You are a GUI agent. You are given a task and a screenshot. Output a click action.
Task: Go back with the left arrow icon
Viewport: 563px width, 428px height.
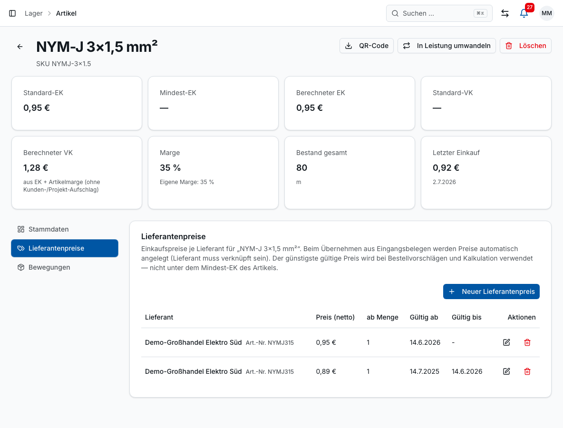click(x=20, y=47)
